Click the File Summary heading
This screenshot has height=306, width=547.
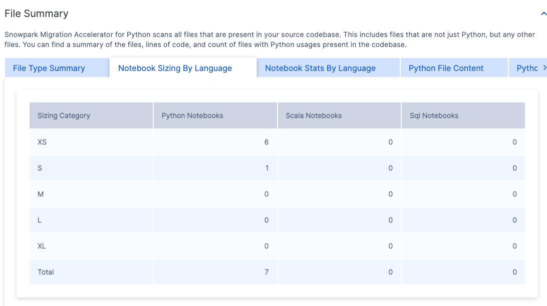36,13
